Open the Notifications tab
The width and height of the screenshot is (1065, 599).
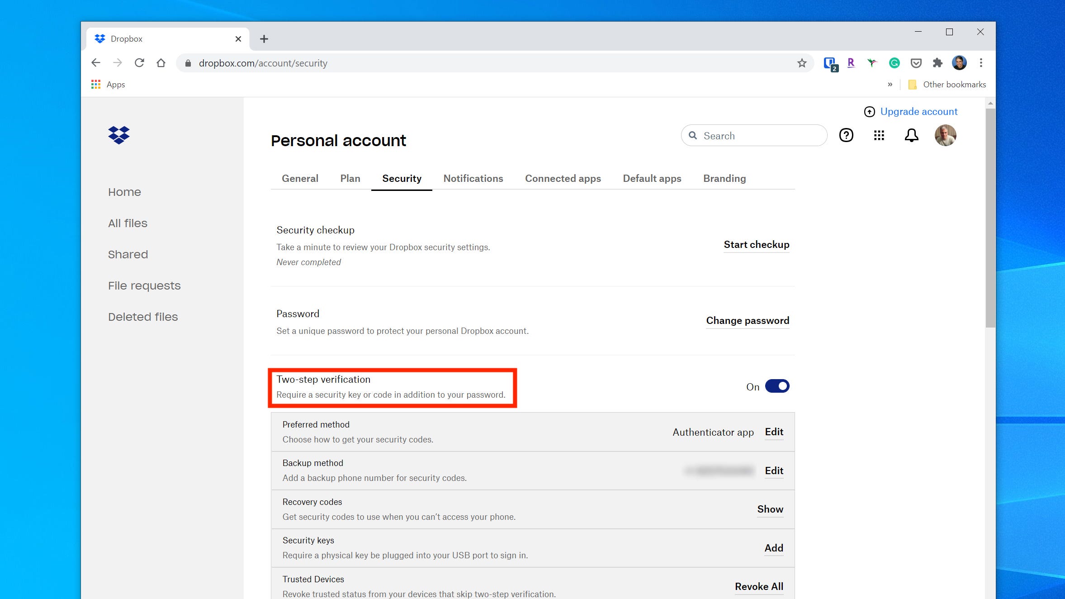tap(473, 178)
